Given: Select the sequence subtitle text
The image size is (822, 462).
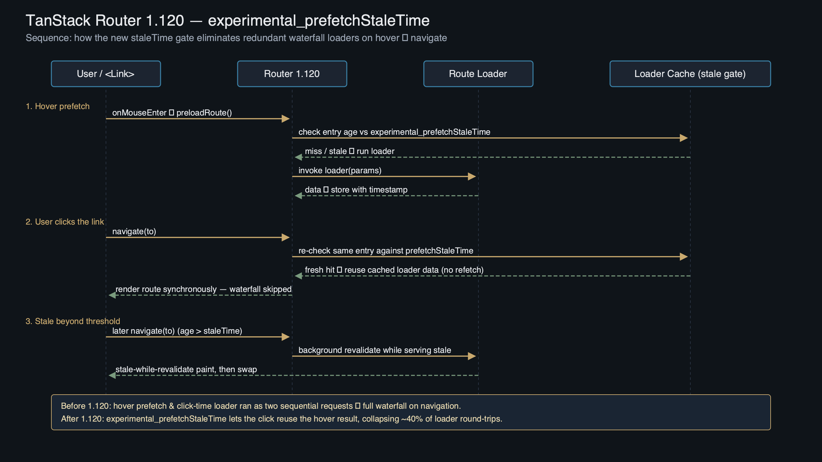Looking at the screenshot, I should (x=236, y=38).
